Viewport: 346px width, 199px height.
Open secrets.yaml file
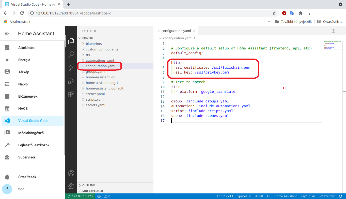[115, 105]
